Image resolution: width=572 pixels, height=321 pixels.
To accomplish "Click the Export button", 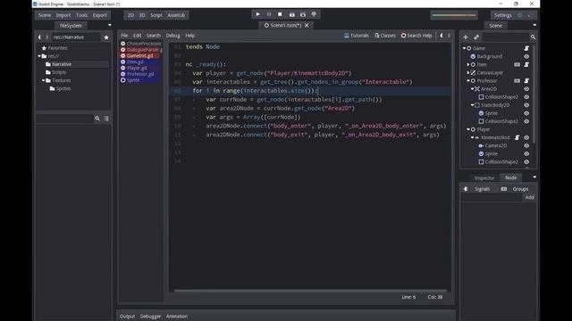I will click(x=99, y=15).
